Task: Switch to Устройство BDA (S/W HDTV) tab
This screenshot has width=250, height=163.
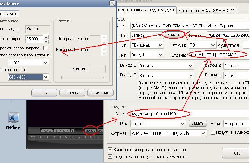Action: 207,10
